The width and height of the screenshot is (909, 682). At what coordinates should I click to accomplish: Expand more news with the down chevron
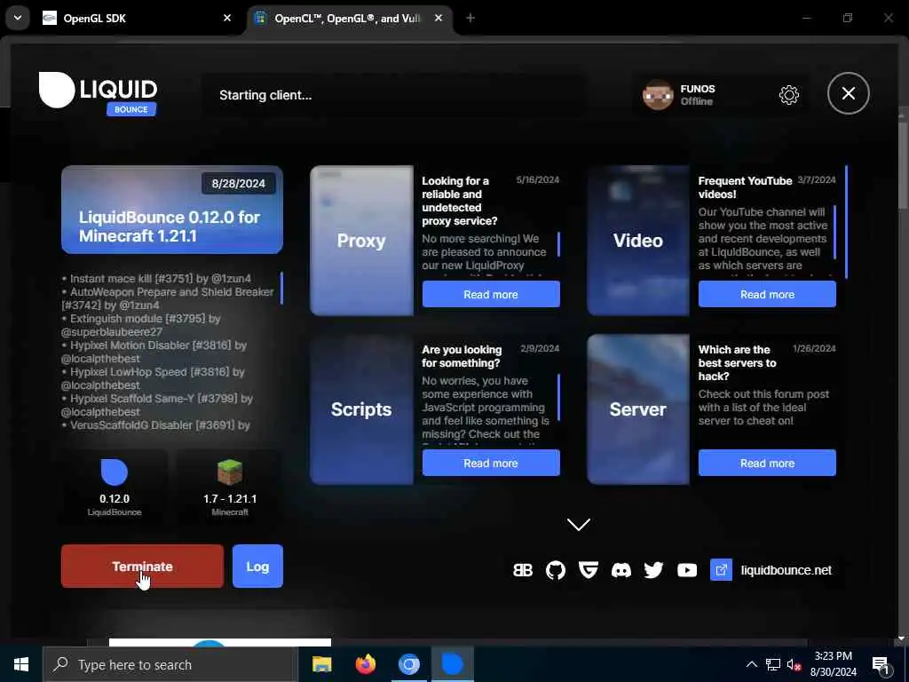tap(579, 524)
